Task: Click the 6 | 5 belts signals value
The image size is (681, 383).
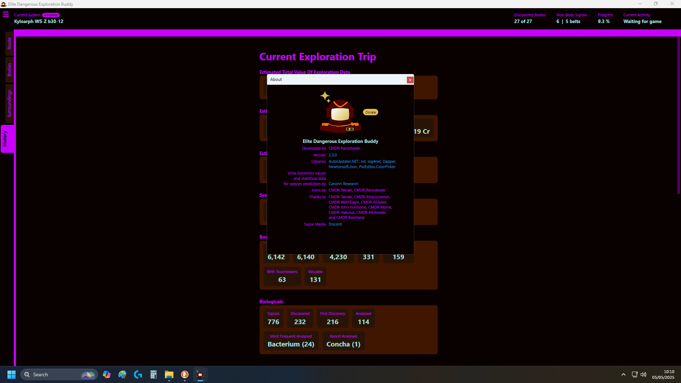Action: click(568, 21)
